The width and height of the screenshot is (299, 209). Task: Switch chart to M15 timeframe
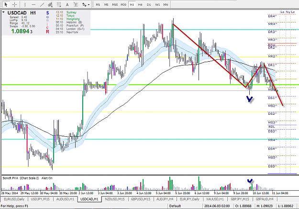tap(115, 5)
